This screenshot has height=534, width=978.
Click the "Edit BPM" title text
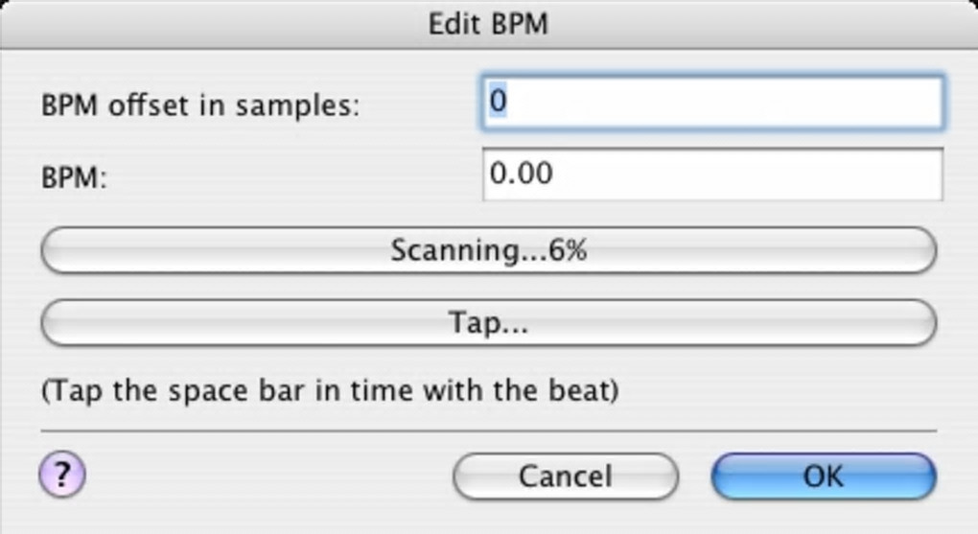point(488,24)
